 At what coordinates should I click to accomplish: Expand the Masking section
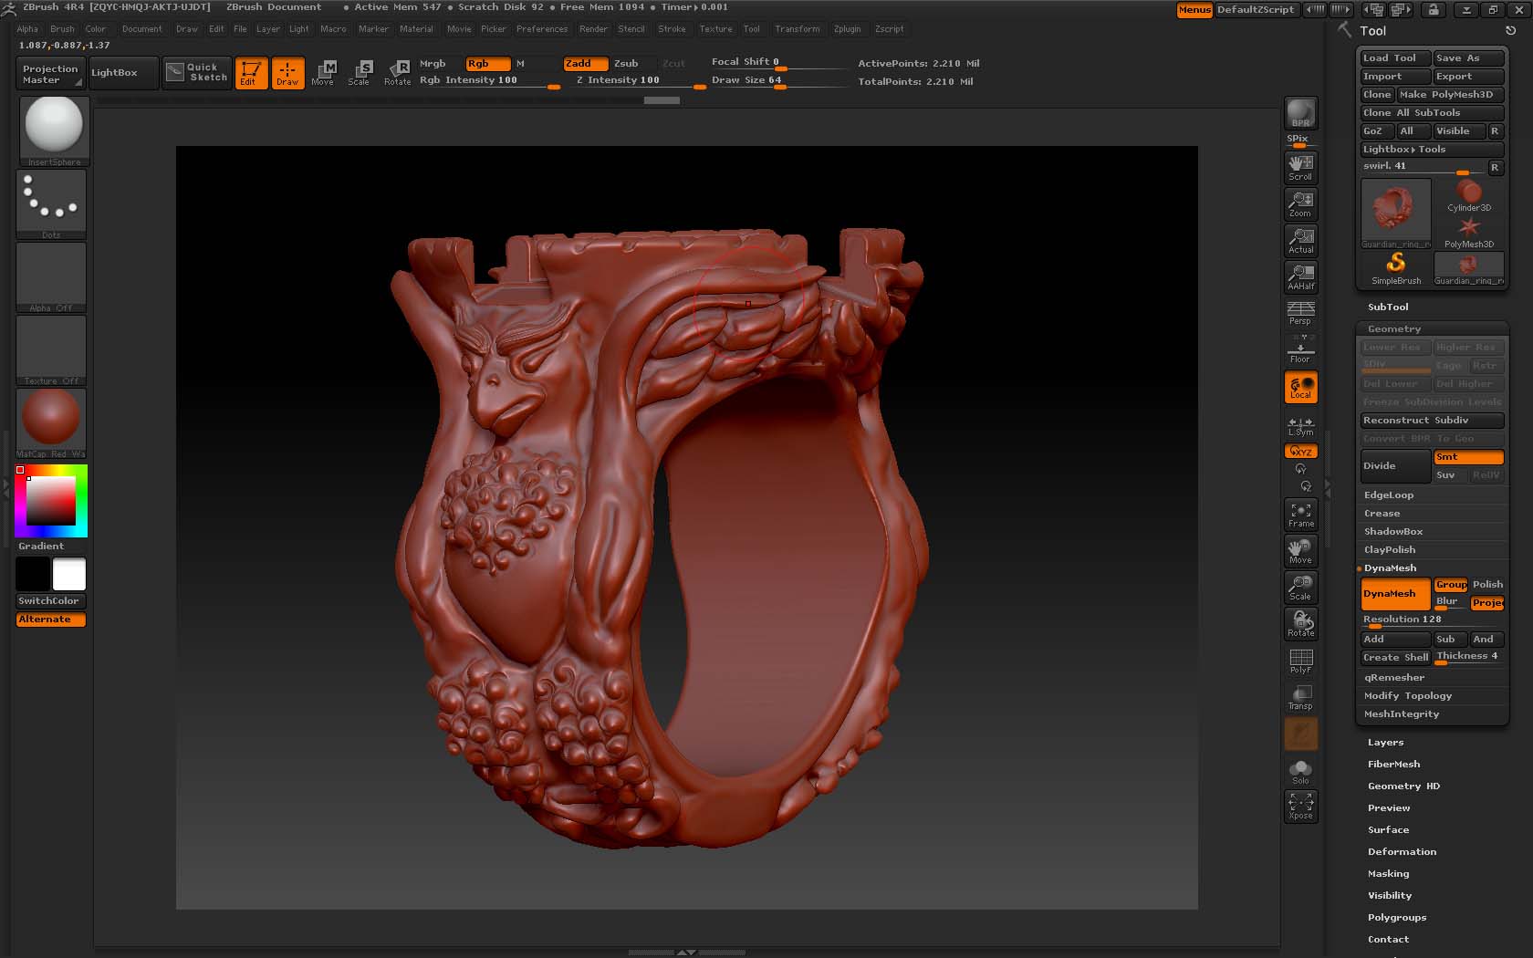pyautogui.click(x=1388, y=874)
